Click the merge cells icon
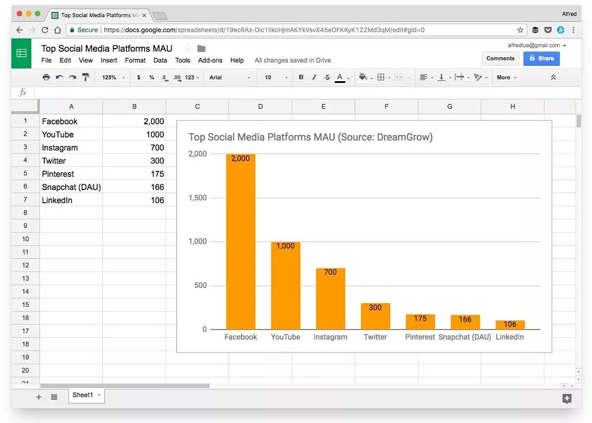Viewport: 592px width, 423px height. (398, 78)
